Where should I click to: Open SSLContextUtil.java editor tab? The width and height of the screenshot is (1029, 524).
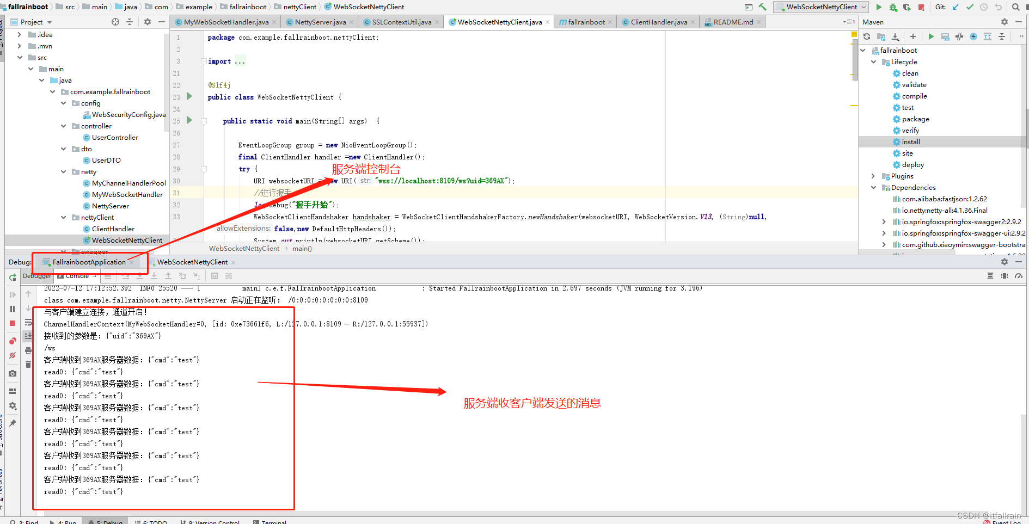click(401, 22)
